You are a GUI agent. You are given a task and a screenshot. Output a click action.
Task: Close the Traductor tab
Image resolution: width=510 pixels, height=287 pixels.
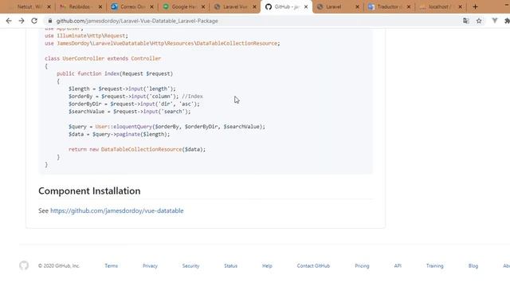pos(409,7)
